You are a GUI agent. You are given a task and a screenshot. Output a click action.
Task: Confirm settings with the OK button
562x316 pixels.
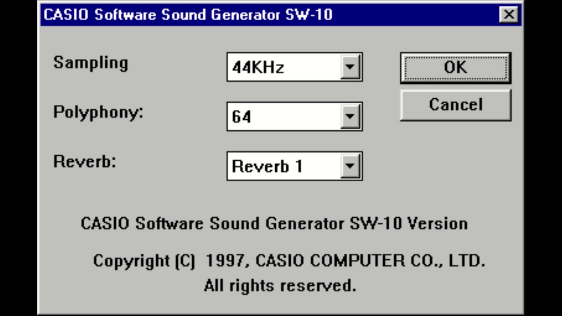click(x=455, y=68)
